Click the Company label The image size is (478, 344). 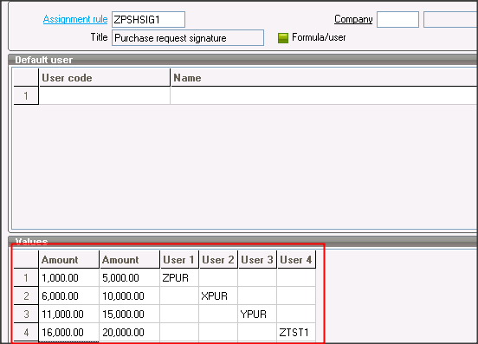pyautogui.click(x=353, y=19)
